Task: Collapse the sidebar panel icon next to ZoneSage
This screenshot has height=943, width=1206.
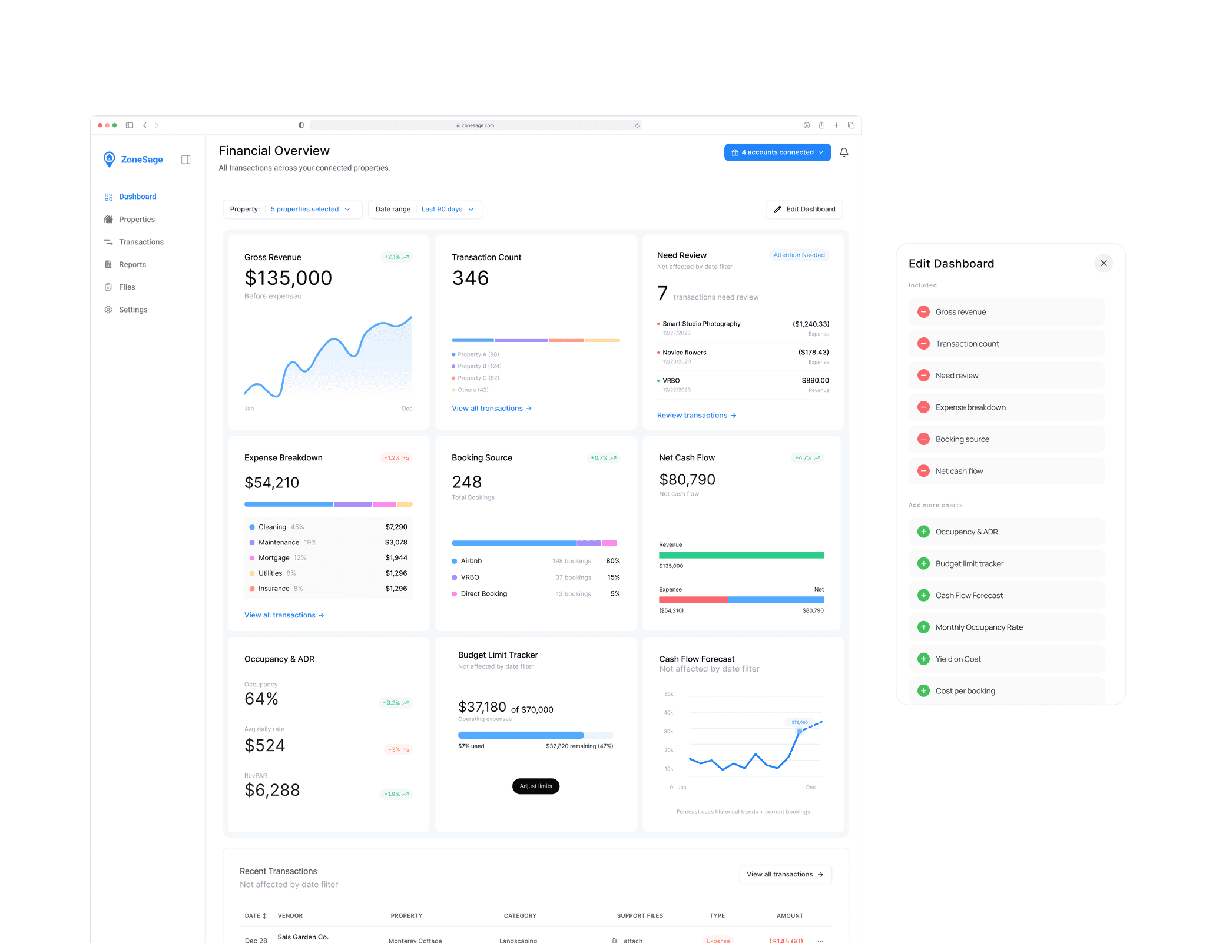Action: [x=186, y=160]
